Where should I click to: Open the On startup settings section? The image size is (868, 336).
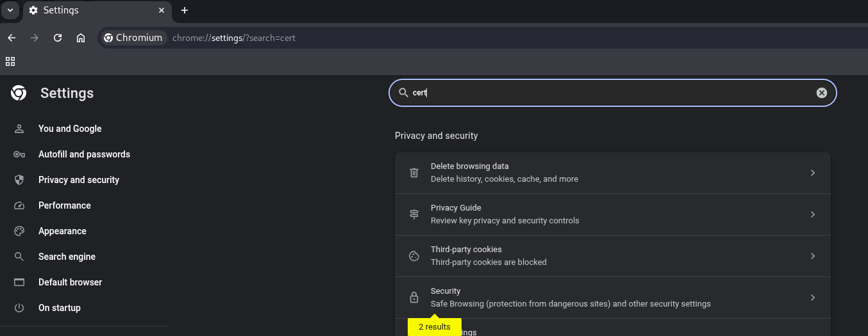coord(60,308)
